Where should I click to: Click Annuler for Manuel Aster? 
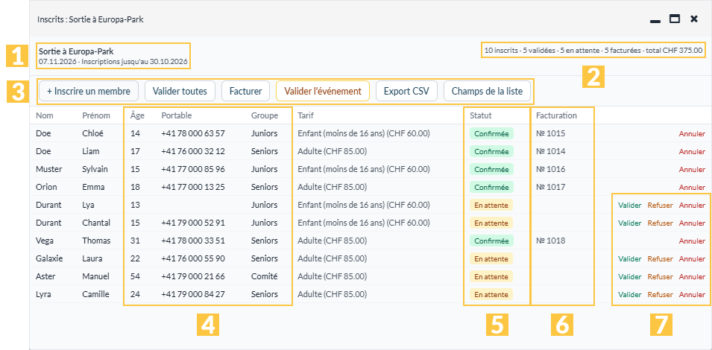(x=692, y=276)
